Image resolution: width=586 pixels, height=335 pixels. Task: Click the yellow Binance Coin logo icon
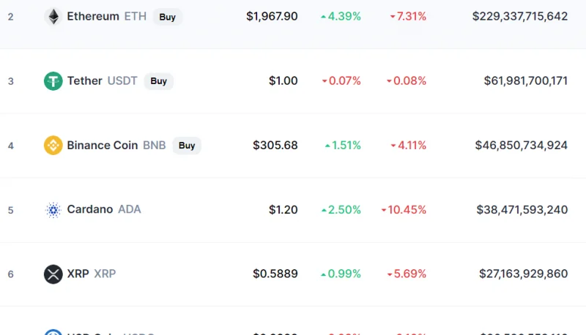[x=53, y=145]
